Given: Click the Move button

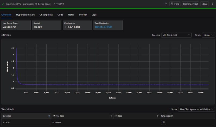Looking at the screenshot, I should (x=204, y=4).
